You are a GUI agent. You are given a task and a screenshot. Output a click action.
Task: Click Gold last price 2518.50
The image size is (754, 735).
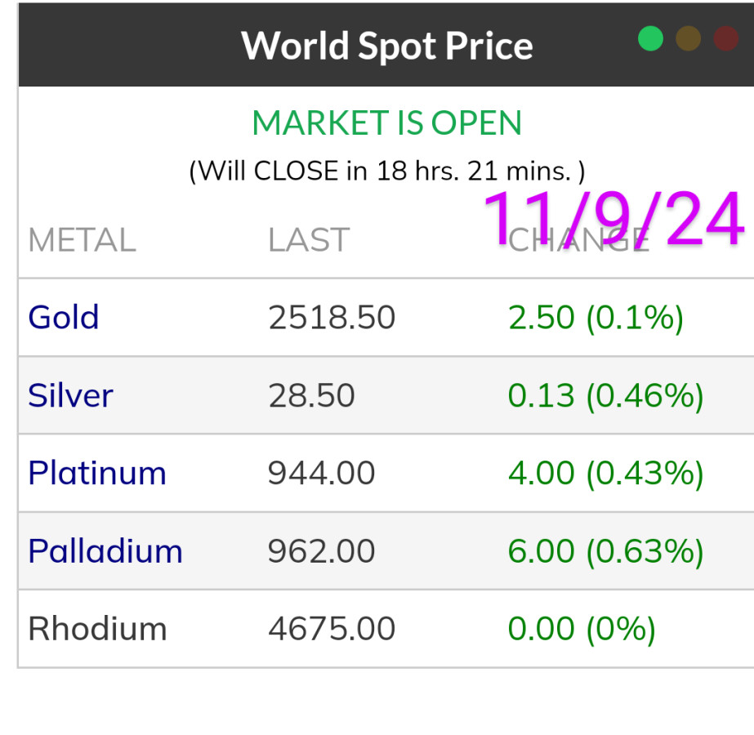coord(332,317)
